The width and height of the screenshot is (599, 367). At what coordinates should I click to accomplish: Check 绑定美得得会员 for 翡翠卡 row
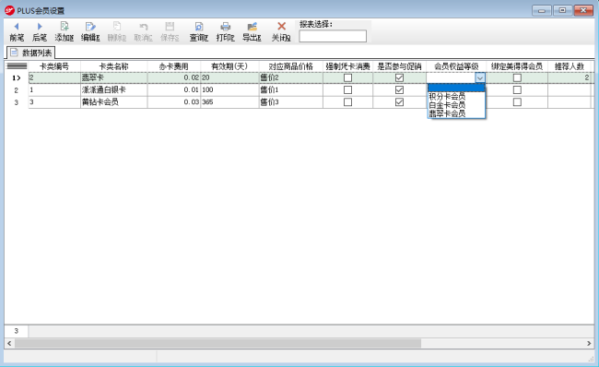tap(517, 77)
